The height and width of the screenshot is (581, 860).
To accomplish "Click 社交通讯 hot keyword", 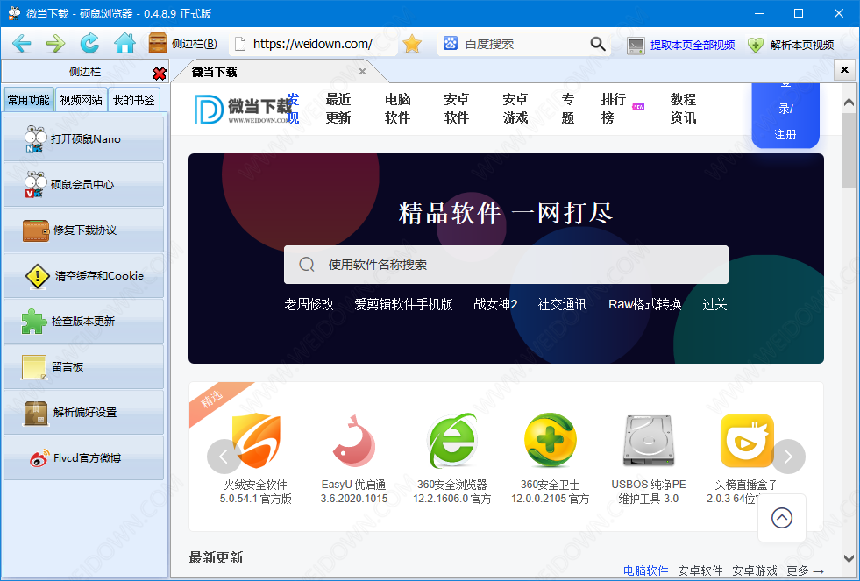I will click(x=562, y=305).
